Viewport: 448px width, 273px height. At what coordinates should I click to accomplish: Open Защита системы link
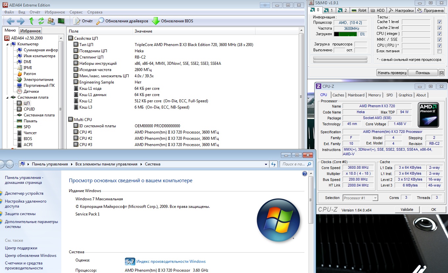tap(20, 214)
